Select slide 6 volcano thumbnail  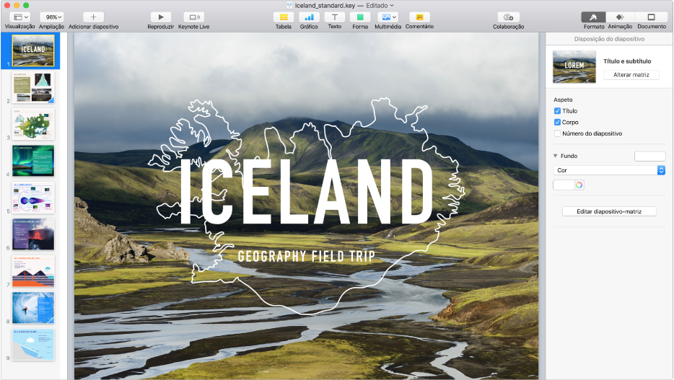[x=33, y=234]
